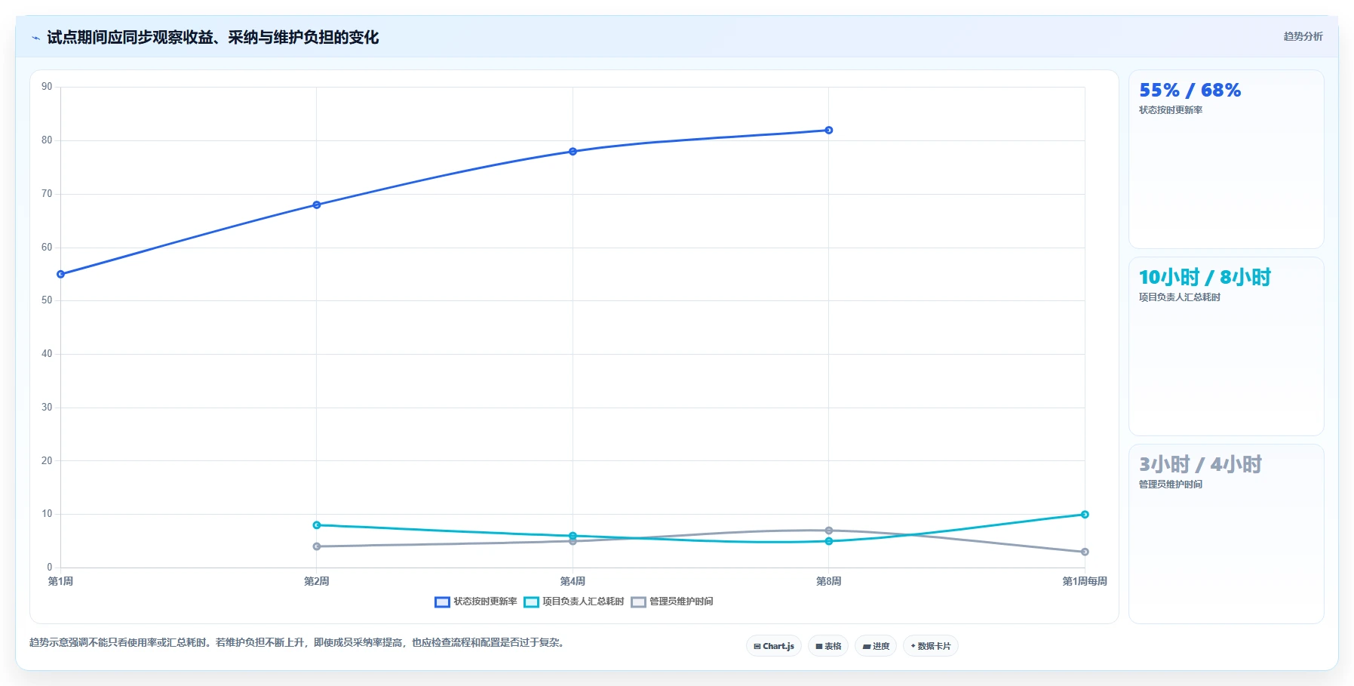
Task: Click the x-axis label 第1周每周
Action: pos(1085,581)
